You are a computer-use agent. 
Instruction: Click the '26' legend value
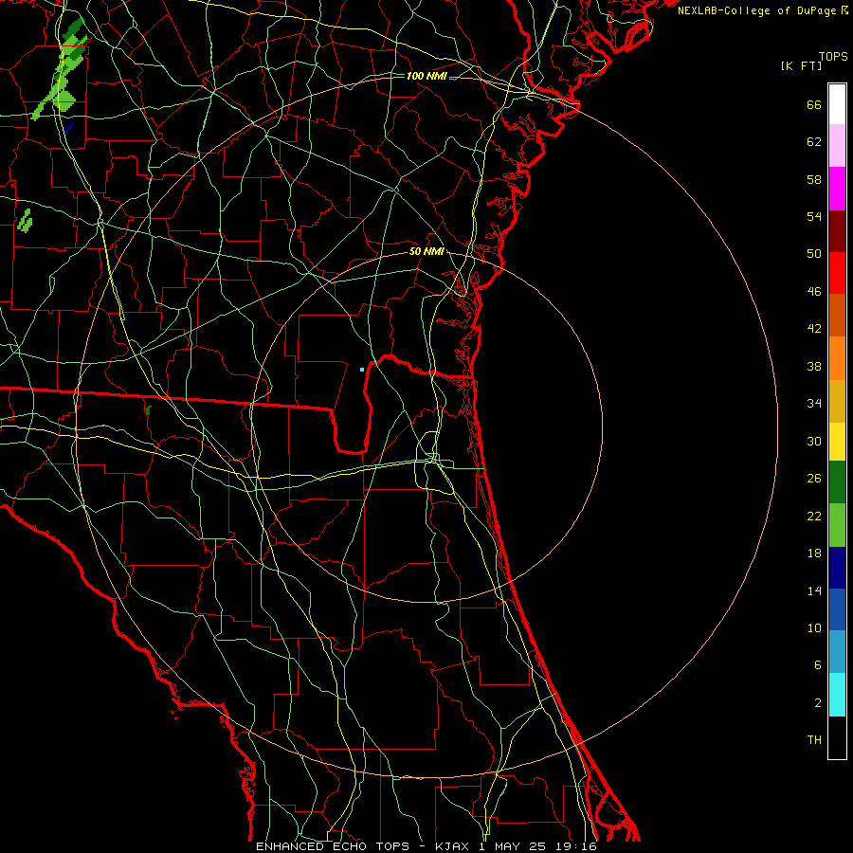[x=814, y=479]
